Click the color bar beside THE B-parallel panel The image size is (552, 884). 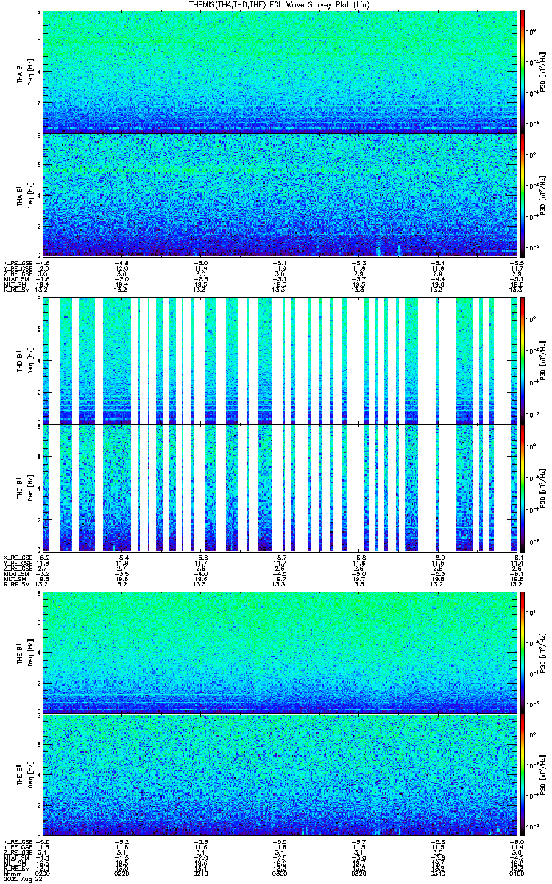coord(523,774)
